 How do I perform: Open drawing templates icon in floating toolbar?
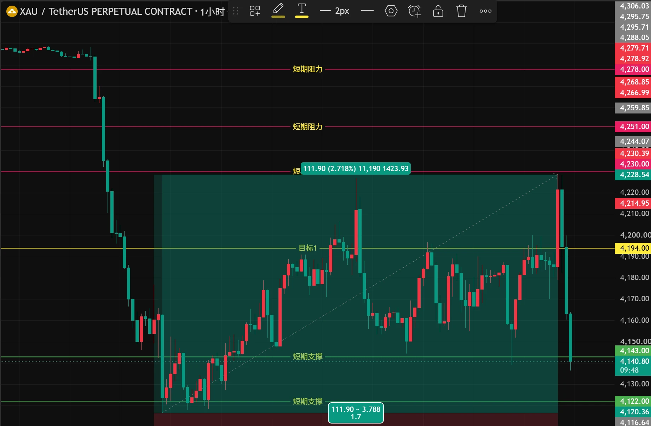tap(255, 11)
